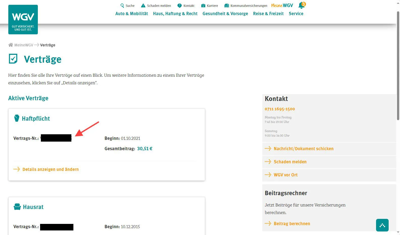Open notifications bell with badge
The image size is (400, 235).
coord(301,5)
